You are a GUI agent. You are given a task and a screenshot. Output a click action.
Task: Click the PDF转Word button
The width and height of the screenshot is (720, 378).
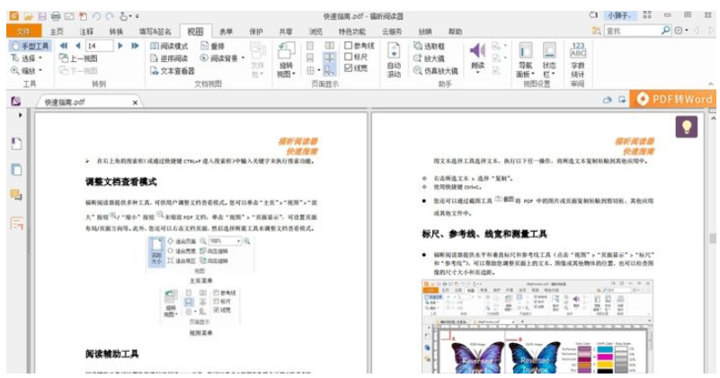(674, 100)
